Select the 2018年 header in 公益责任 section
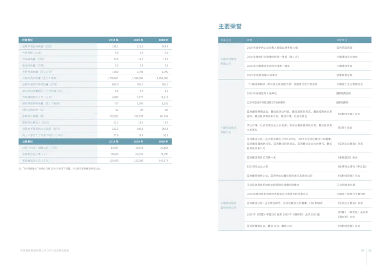 pyautogui.click(x=114, y=141)
